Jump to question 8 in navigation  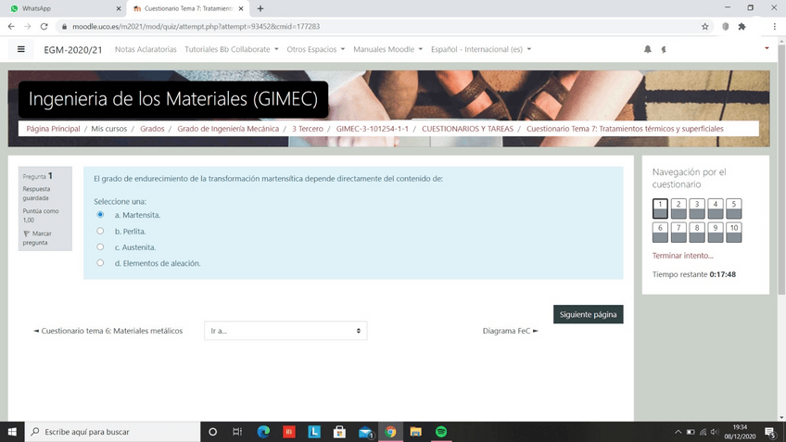pos(697,233)
